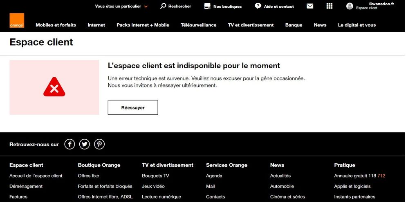The width and height of the screenshot is (408, 205).
Task: Open the search magnifier icon
Action: pyautogui.click(x=163, y=6)
